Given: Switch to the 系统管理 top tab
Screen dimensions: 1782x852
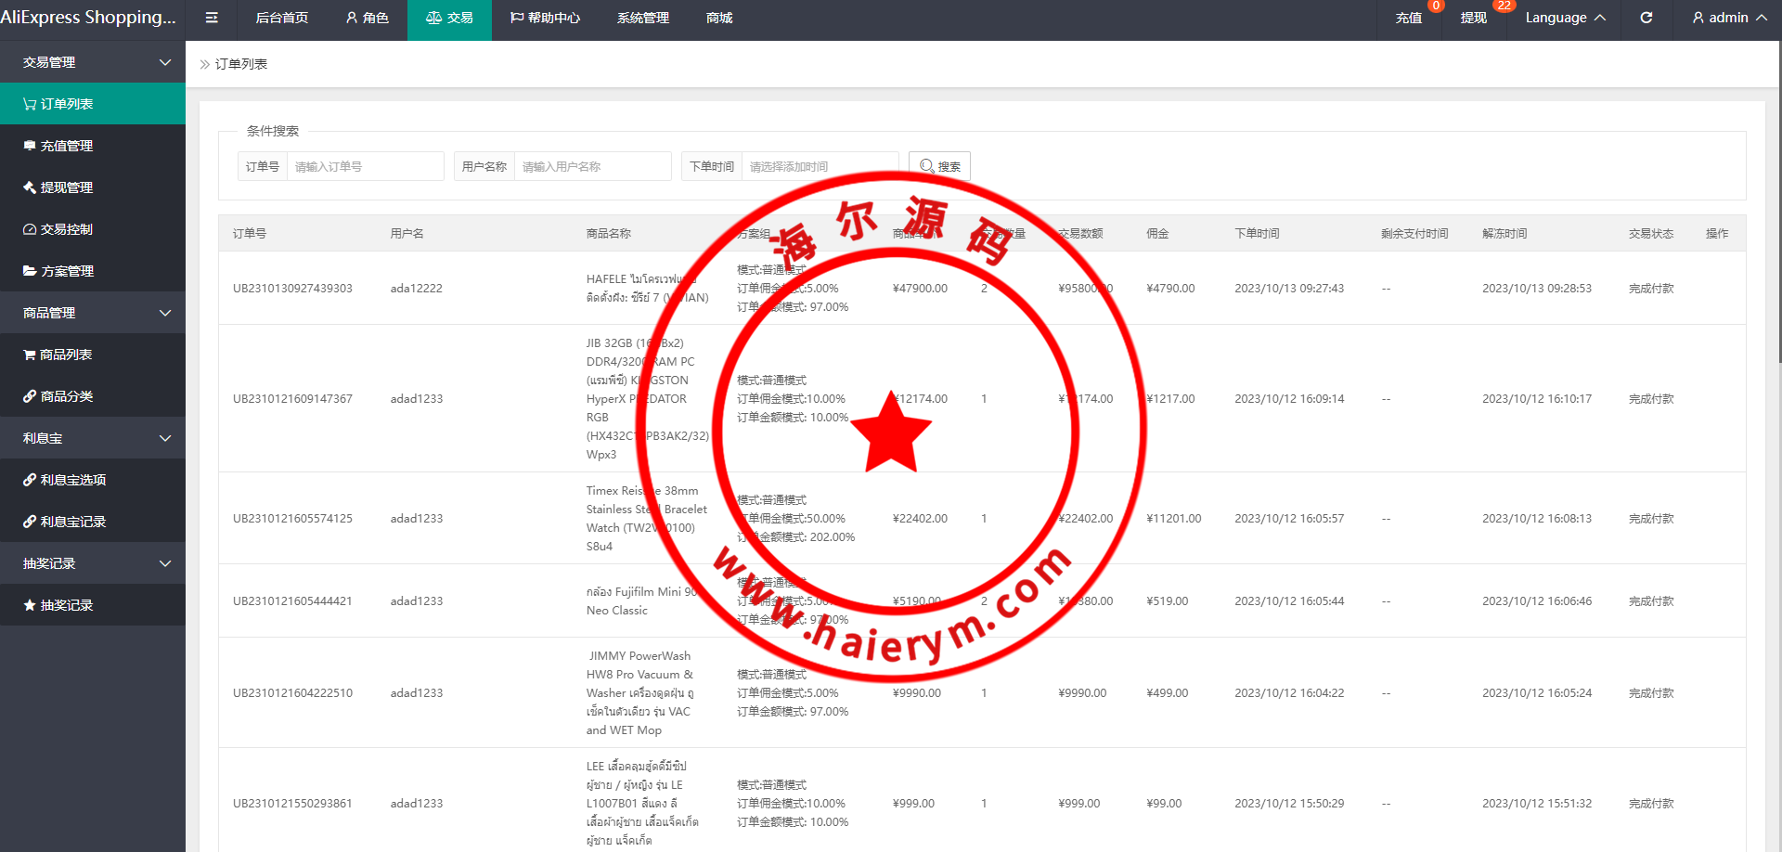Looking at the screenshot, I should pos(642,18).
